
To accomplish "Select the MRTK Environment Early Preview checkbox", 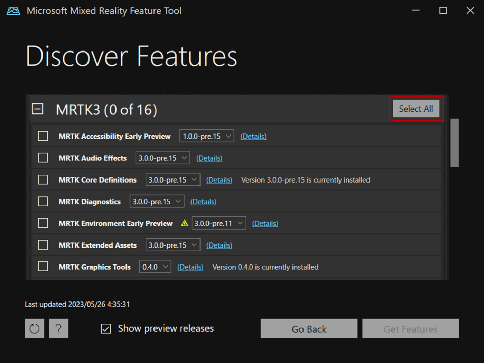I will click(x=43, y=223).
